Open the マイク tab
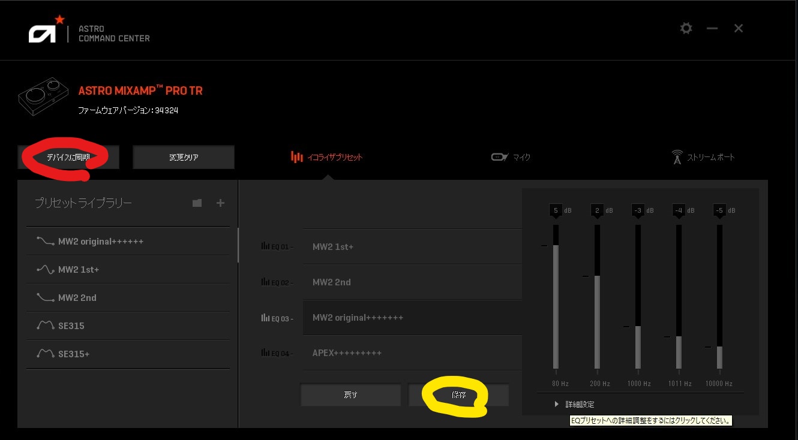 [x=511, y=157]
